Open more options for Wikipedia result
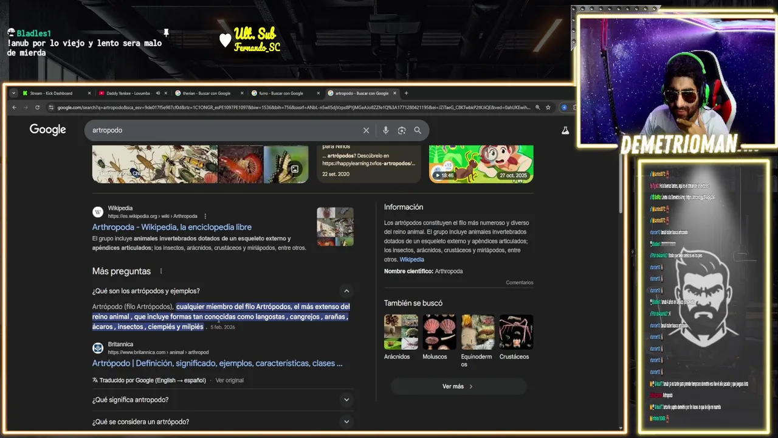 (205, 216)
